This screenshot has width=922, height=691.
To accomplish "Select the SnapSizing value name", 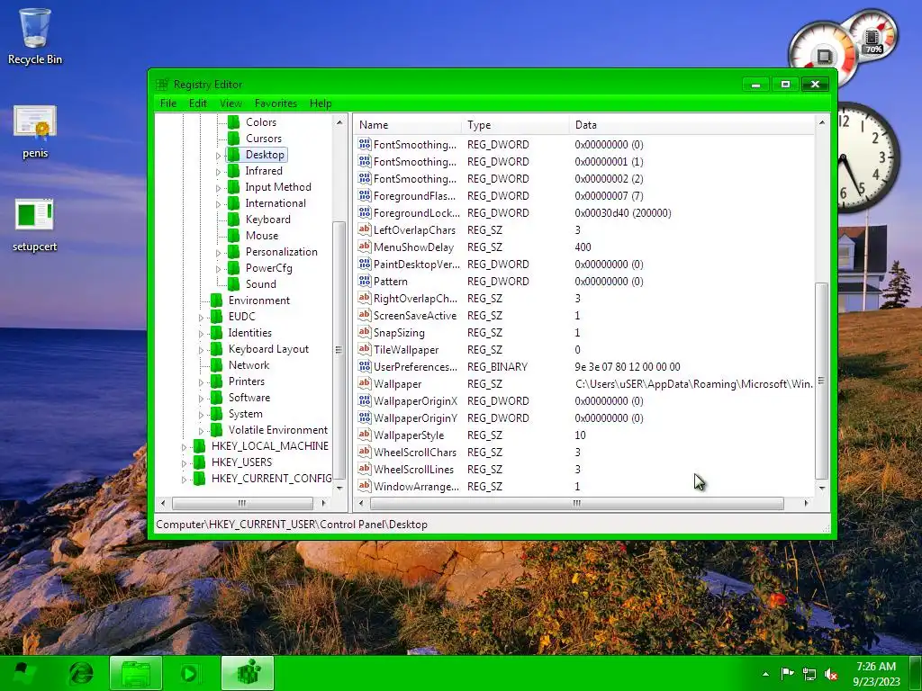I will 399,333.
